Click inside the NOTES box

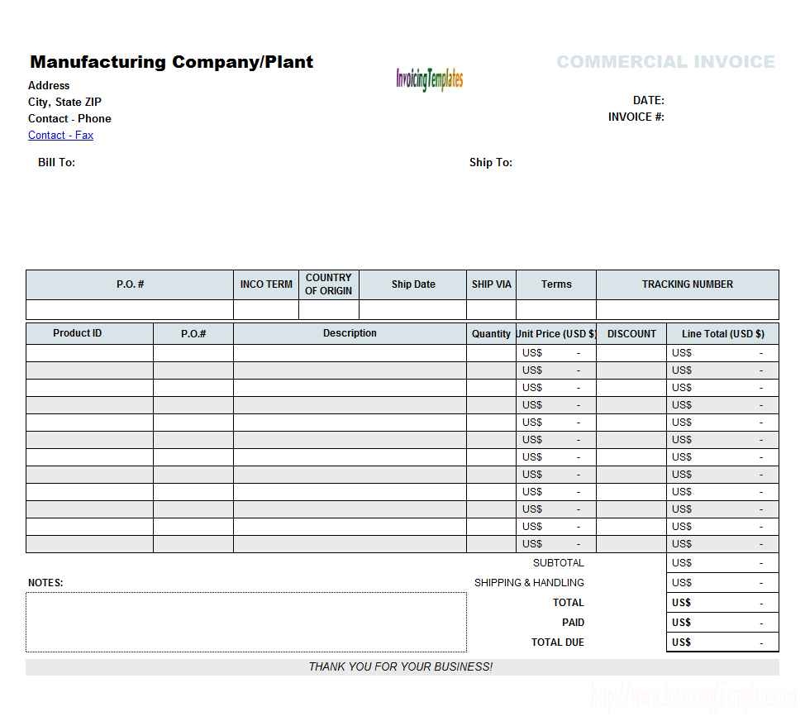coord(245,622)
